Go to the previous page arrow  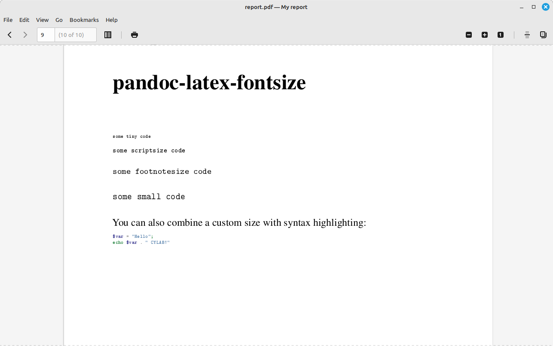click(9, 35)
